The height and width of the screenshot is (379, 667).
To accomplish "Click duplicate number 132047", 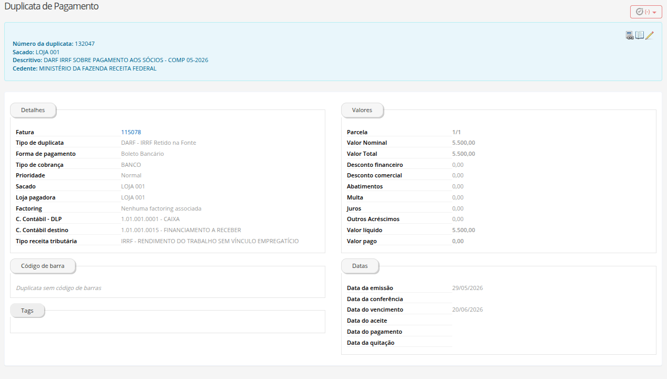I will (85, 44).
